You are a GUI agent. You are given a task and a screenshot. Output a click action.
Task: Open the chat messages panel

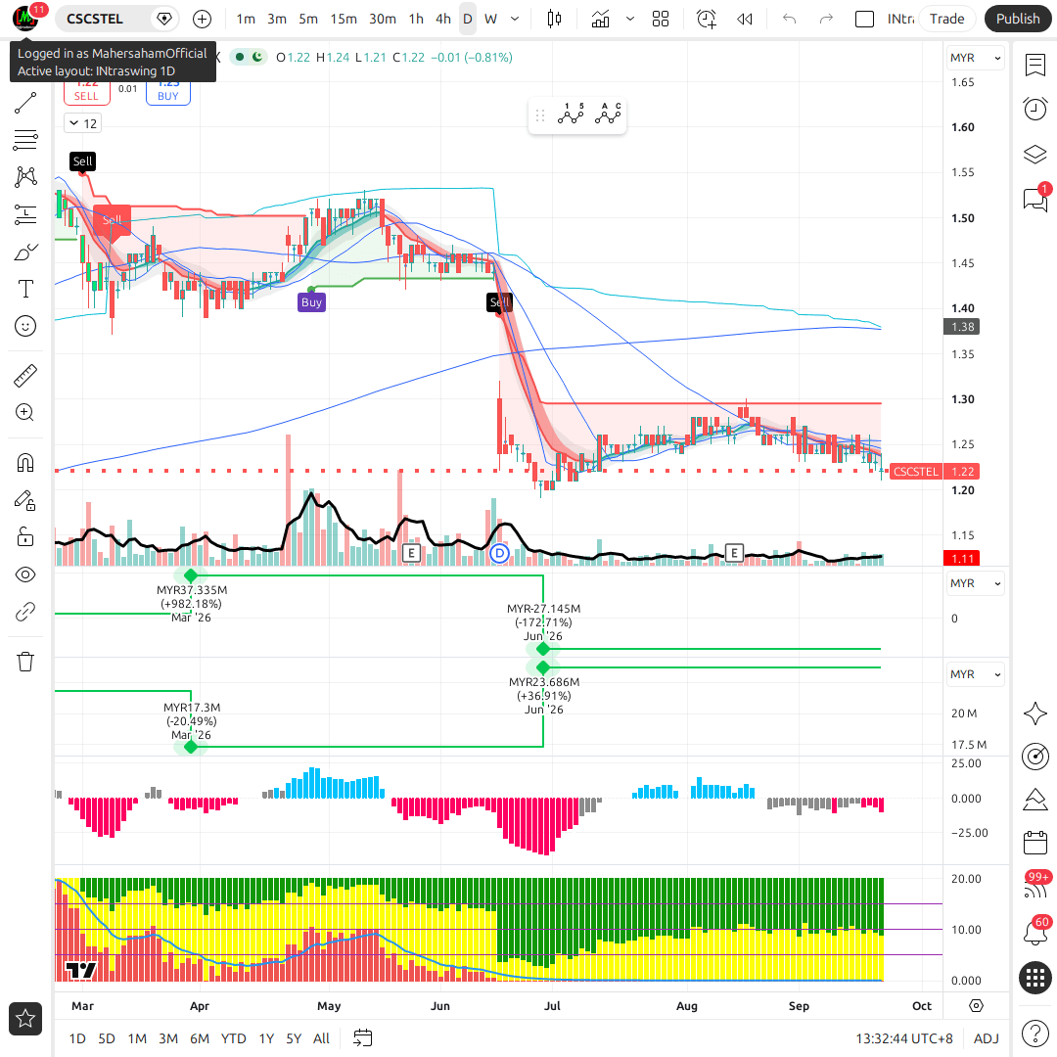(1034, 199)
